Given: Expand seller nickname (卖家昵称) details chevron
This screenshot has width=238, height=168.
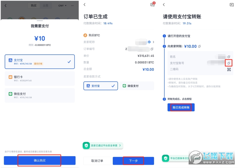Looking at the screenshot, I should point(154,42).
